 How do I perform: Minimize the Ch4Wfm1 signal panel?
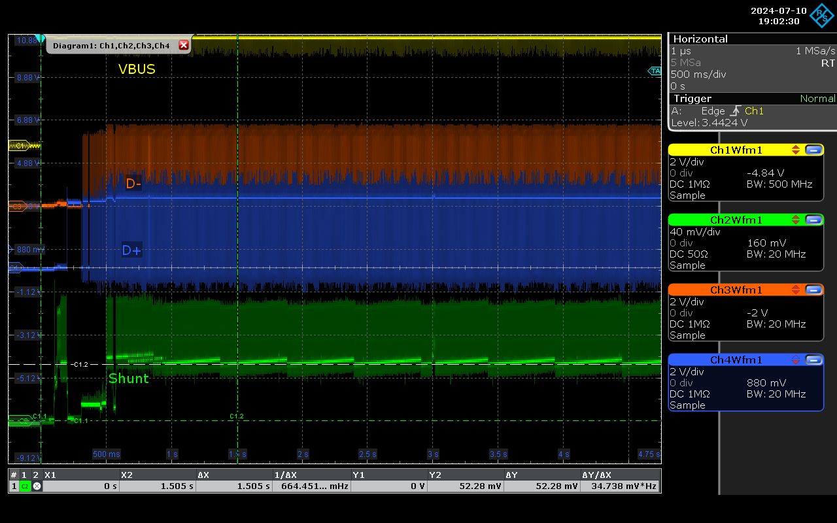813,360
